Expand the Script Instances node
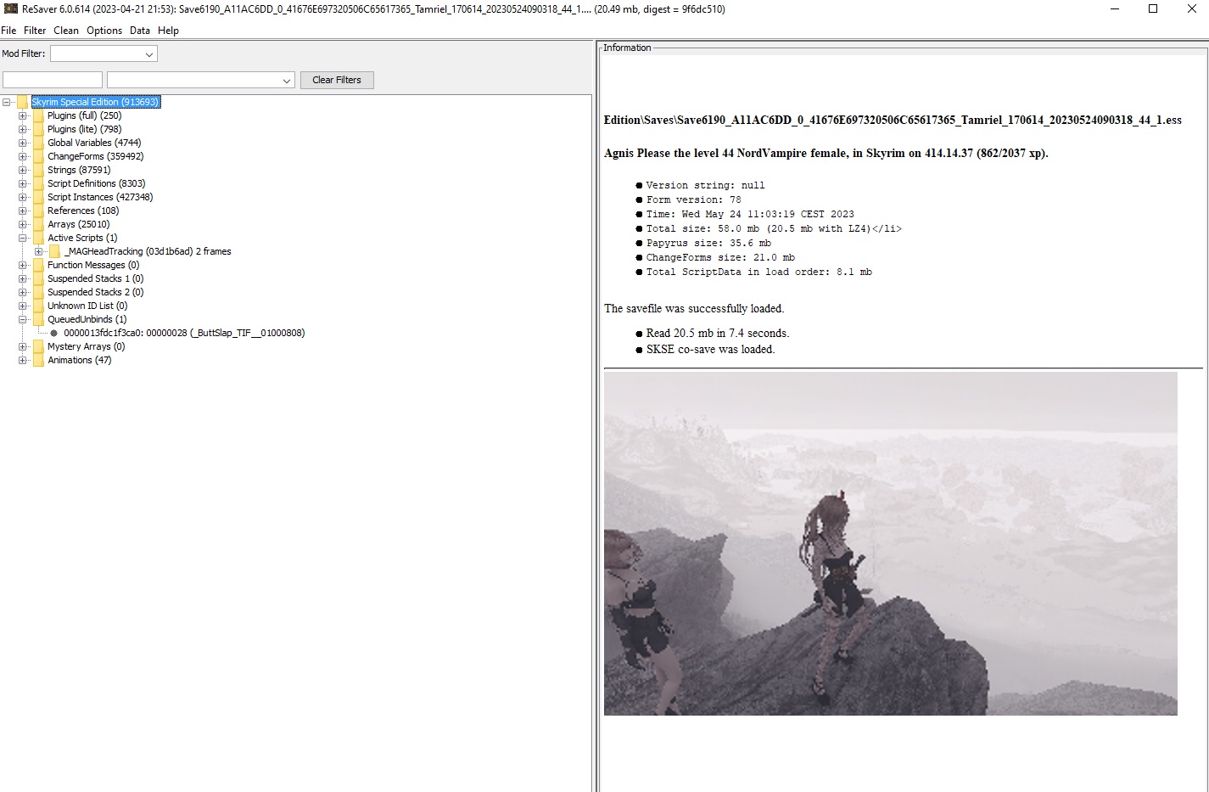This screenshot has width=1209, height=792. 23,197
